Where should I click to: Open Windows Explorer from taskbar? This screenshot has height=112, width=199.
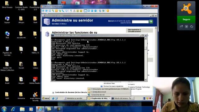[x=22, y=109]
